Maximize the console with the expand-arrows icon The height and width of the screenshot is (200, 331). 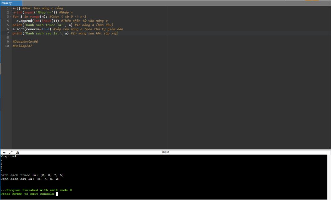point(11,152)
